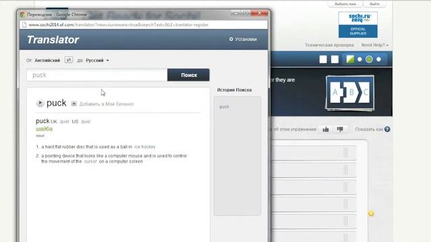Click the thumbs down icon
The height and width of the screenshot is (242, 431).
pyautogui.click(x=340, y=129)
